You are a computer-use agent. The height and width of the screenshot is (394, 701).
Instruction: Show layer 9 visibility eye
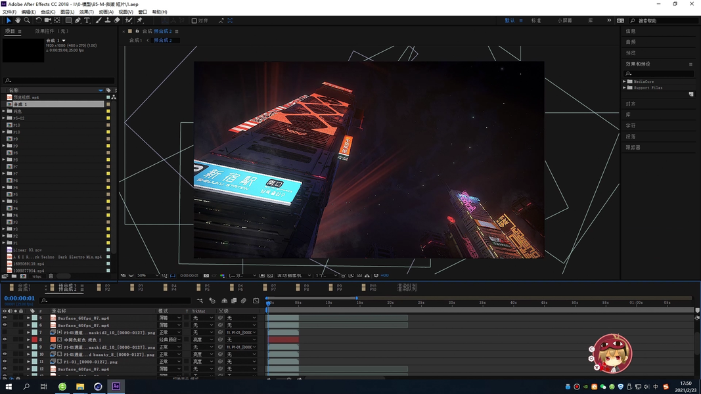coord(5,347)
